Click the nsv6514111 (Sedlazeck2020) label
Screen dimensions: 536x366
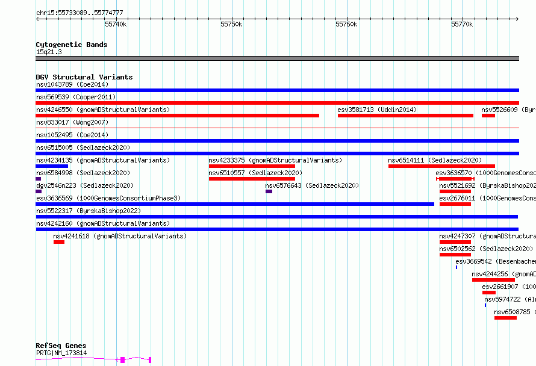coord(435,160)
